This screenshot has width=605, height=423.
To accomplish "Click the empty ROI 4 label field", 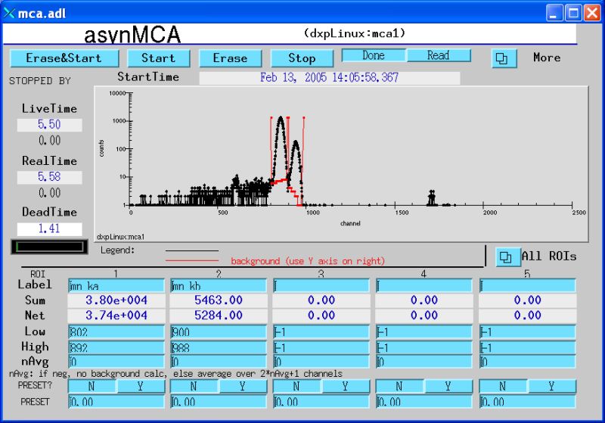I will (x=424, y=286).
